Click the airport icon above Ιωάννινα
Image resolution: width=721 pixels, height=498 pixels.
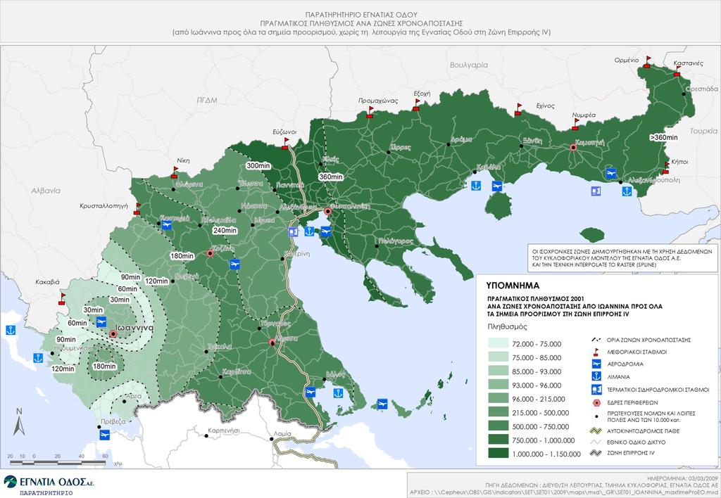coord(101,321)
